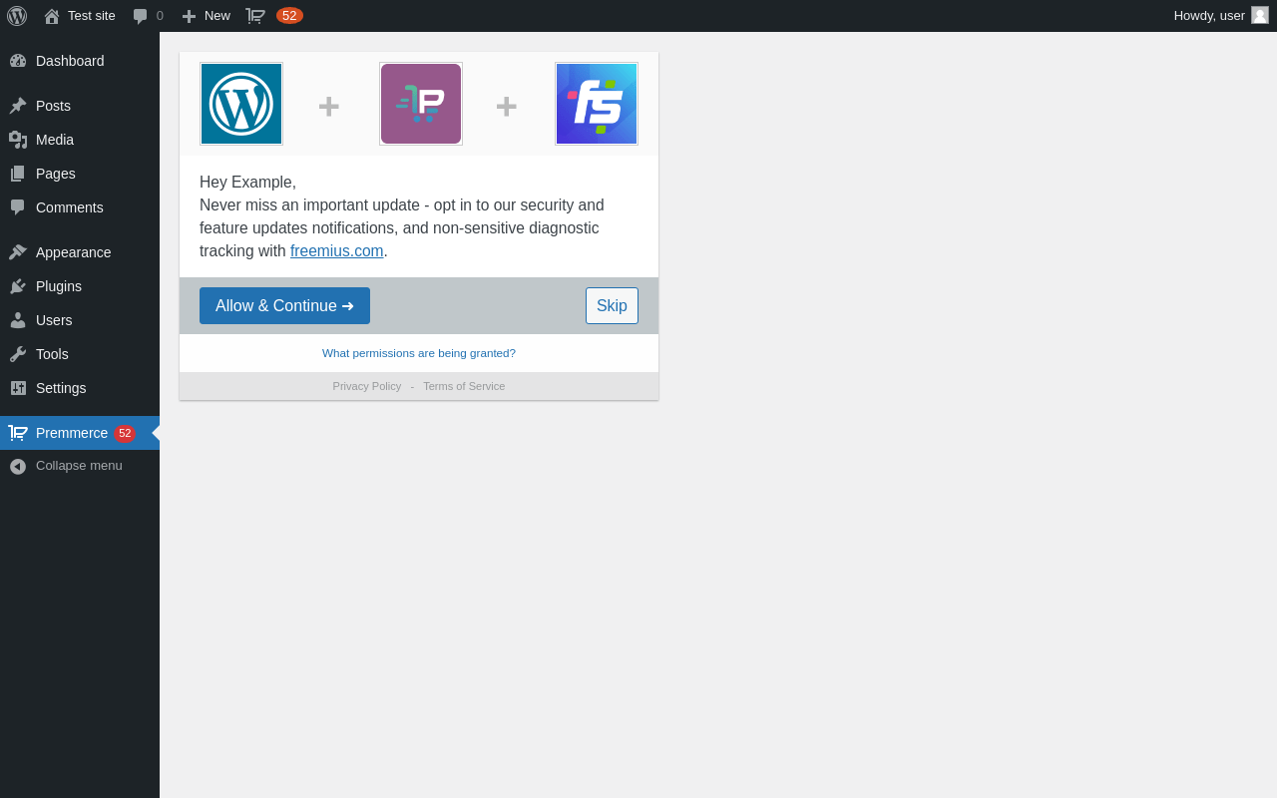Open the Privacy Policy link

(x=367, y=386)
